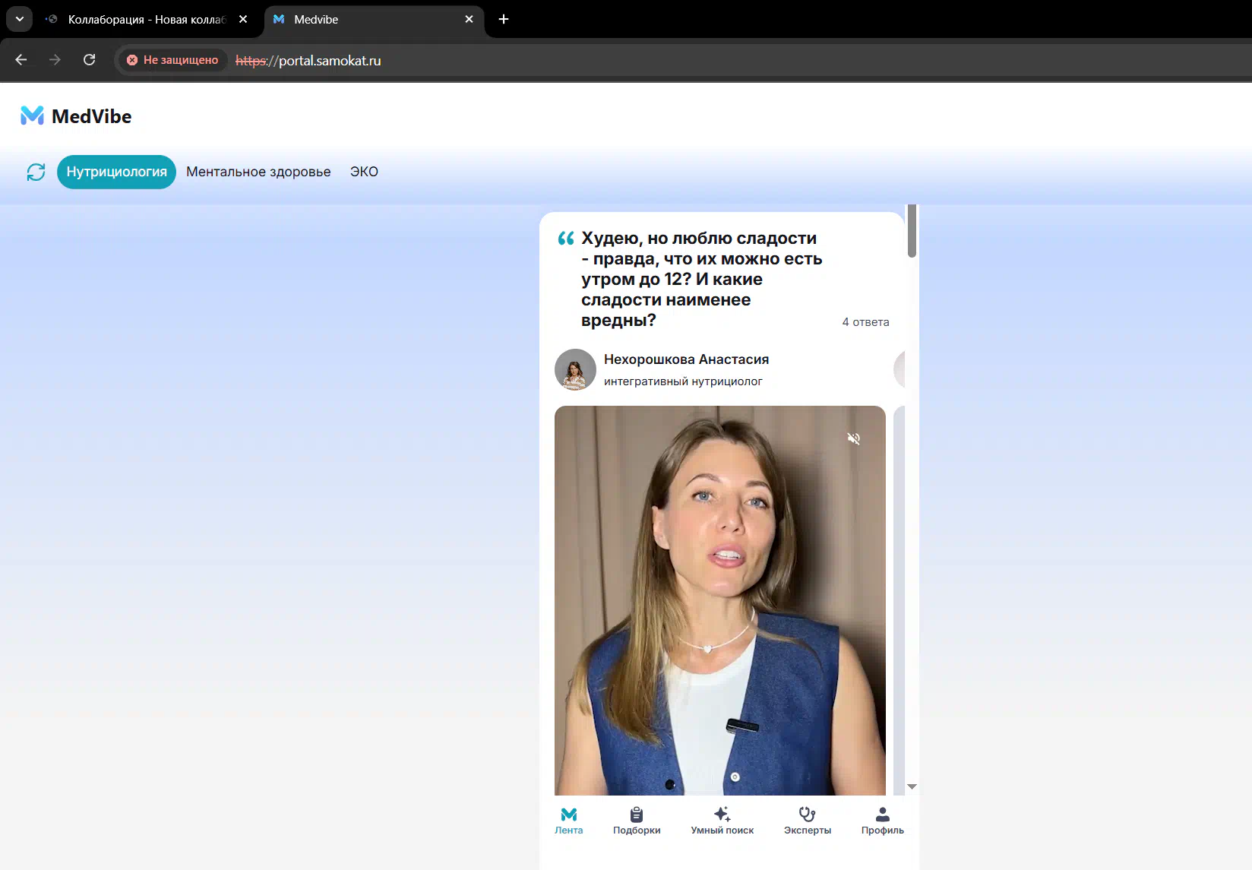Open the Не защищено site info chip
Viewport: 1252px width, 870px height.
point(172,60)
